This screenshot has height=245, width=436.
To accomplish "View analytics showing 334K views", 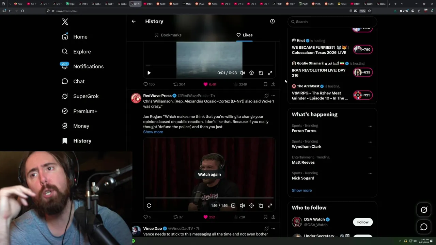I will pyautogui.click(x=240, y=84).
